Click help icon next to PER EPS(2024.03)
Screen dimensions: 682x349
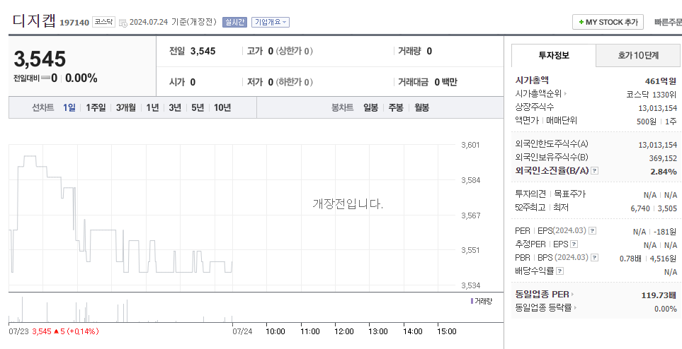(592, 230)
